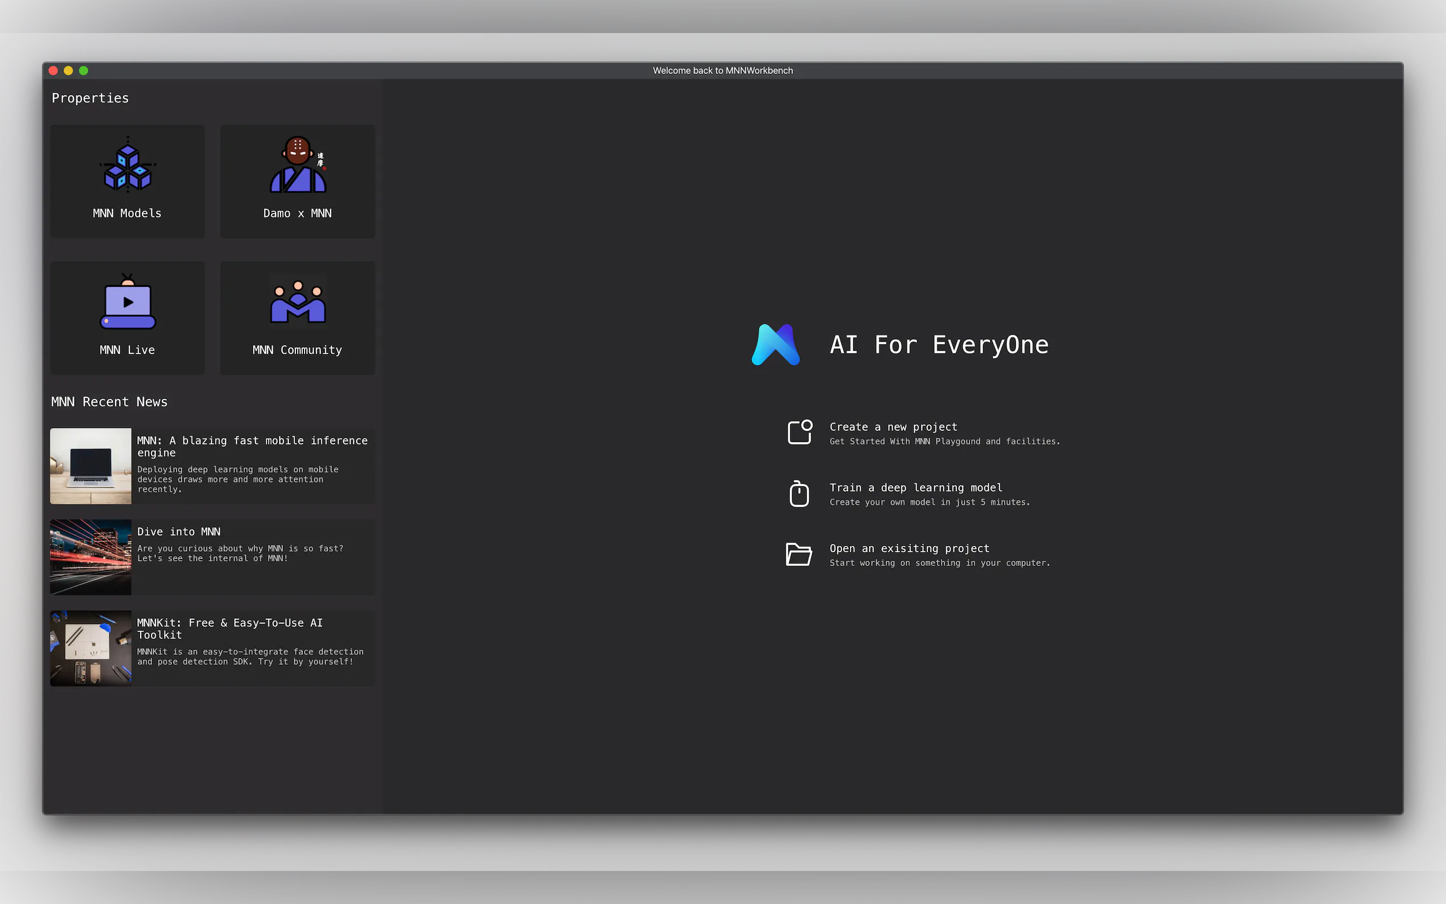Open the Damo x MNN monk icon
The width and height of the screenshot is (1446, 904).
[298, 165]
